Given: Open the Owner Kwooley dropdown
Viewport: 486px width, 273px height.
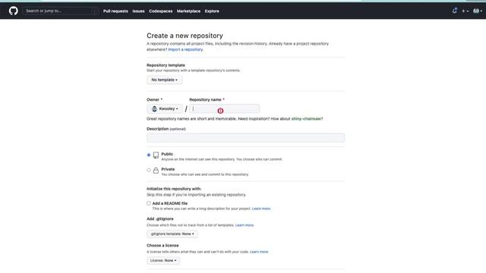Looking at the screenshot, I should tap(165, 108).
